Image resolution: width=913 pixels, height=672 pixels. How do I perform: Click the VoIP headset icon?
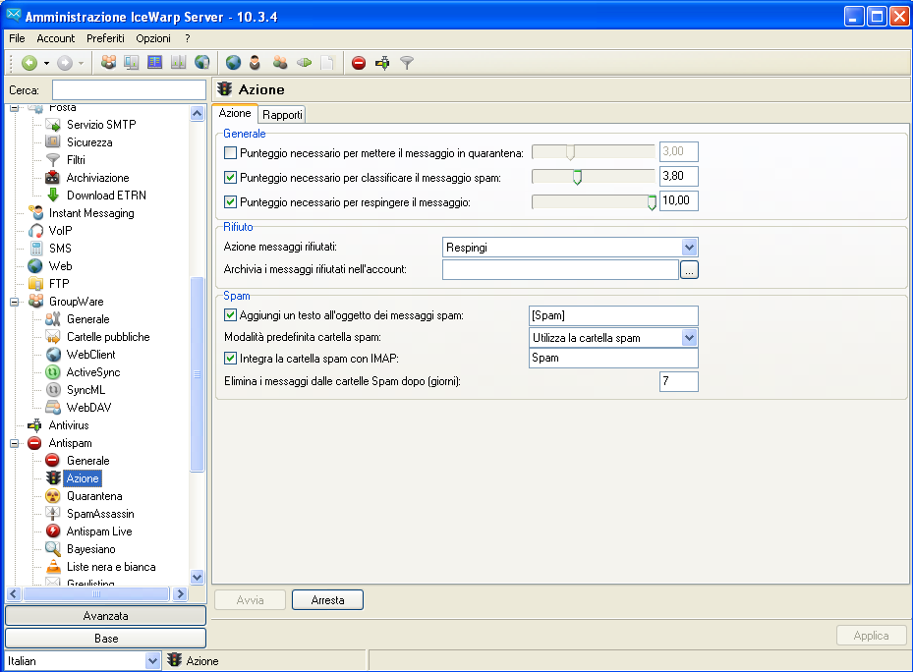(35, 231)
